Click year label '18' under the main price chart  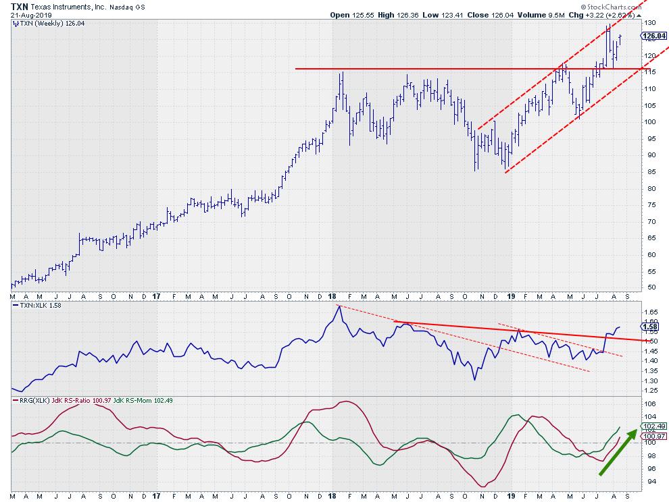click(x=332, y=296)
